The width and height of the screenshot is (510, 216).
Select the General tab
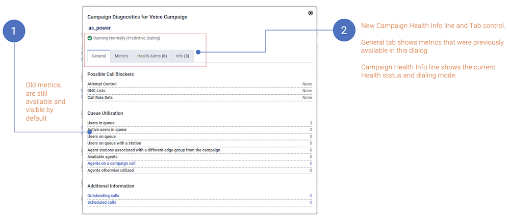pos(99,56)
